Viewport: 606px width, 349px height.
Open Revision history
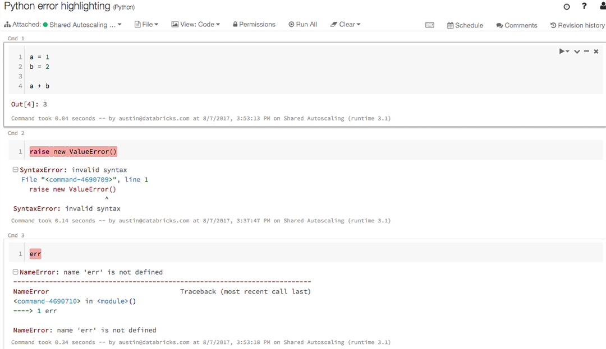[x=577, y=25]
